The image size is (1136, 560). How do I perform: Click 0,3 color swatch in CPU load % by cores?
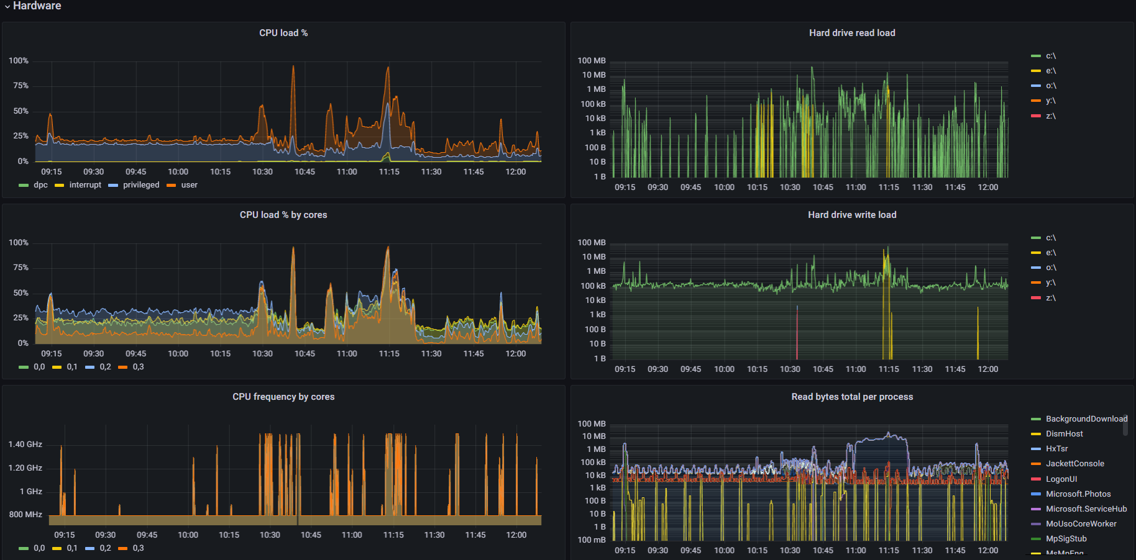(x=123, y=368)
